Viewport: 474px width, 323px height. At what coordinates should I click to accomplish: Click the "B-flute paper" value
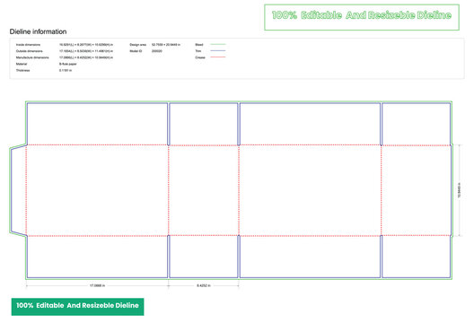pos(68,64)
